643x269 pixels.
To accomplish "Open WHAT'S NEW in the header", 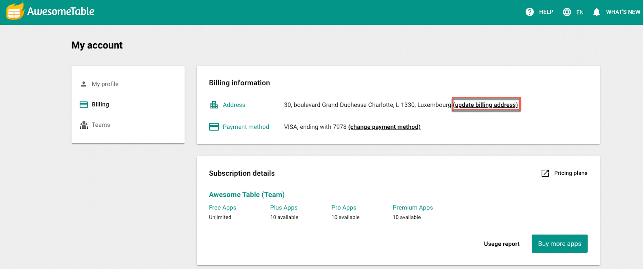I will [x=623, y=12].
